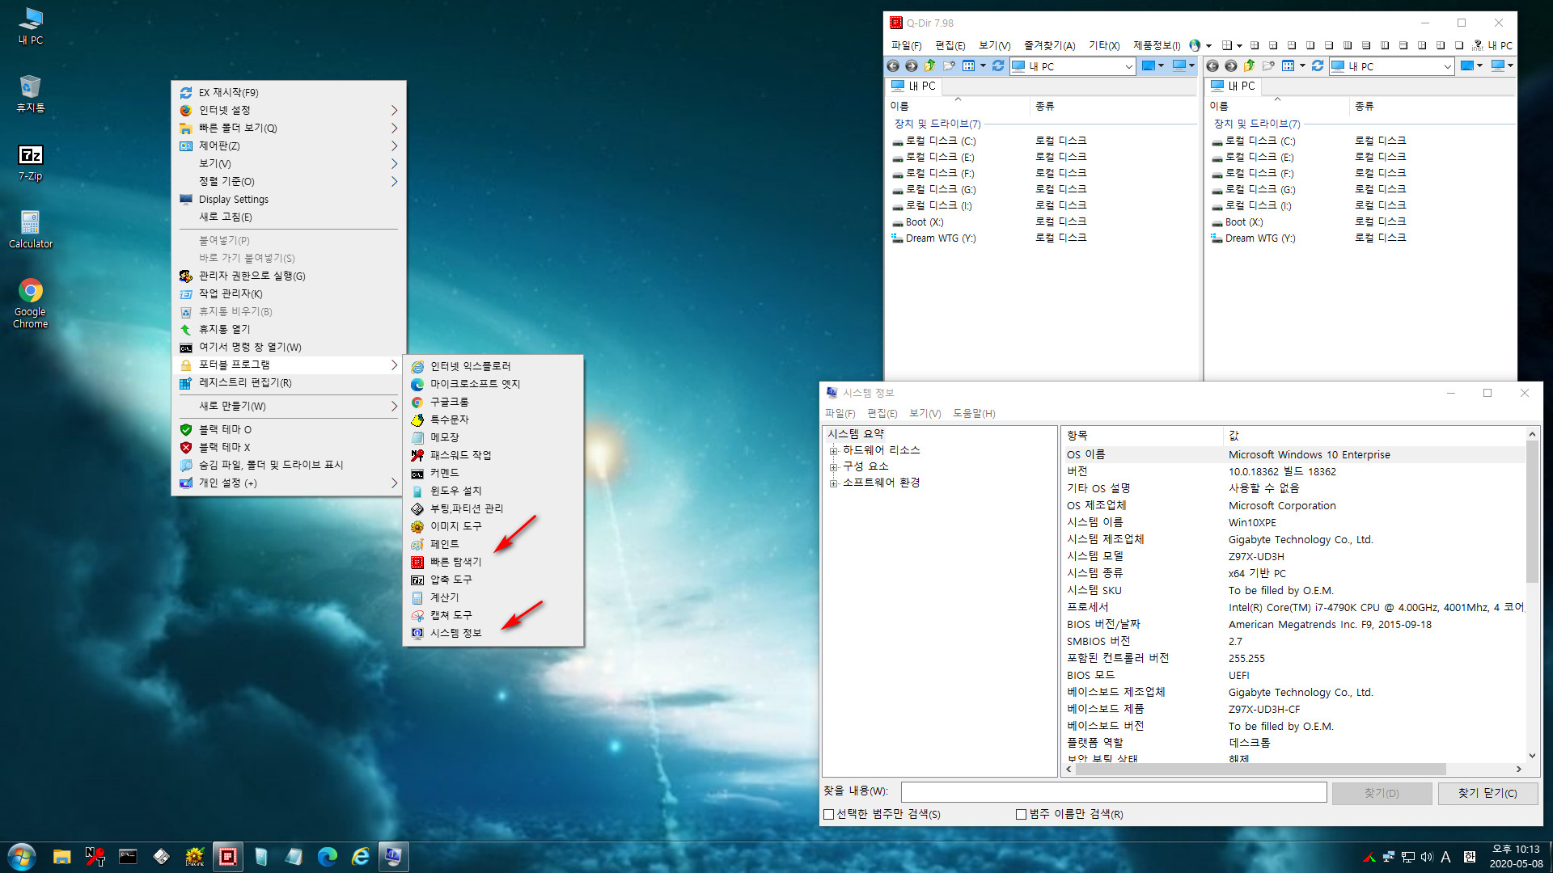Screen dimensions: 1553x873
Task: Enable black theme O option
Action: [289, 429]
